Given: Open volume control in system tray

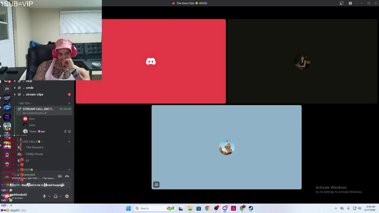Looking at the screenshot, I should (x=359, y=208).
